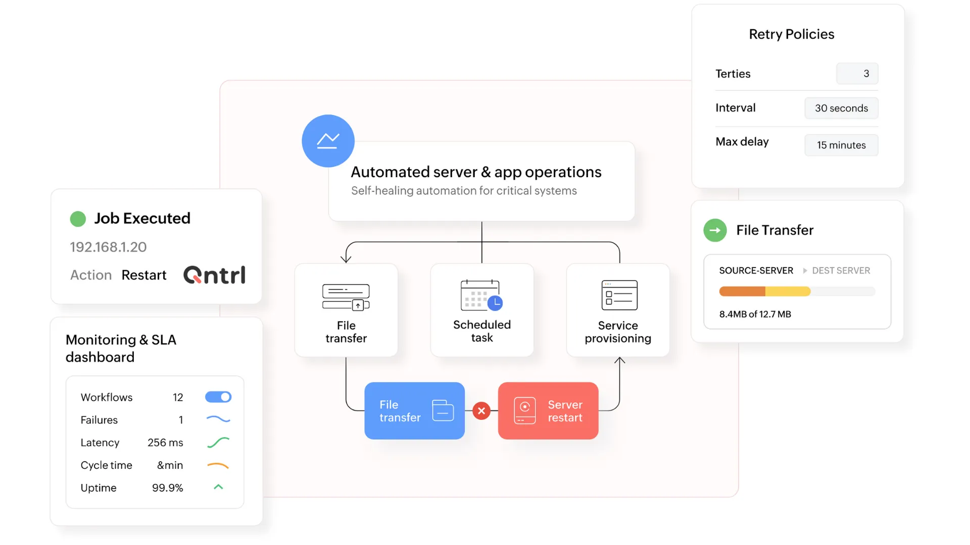970x545 pixels.
Task: Click the Failures blue trend line
Action: tap(218, 419)
